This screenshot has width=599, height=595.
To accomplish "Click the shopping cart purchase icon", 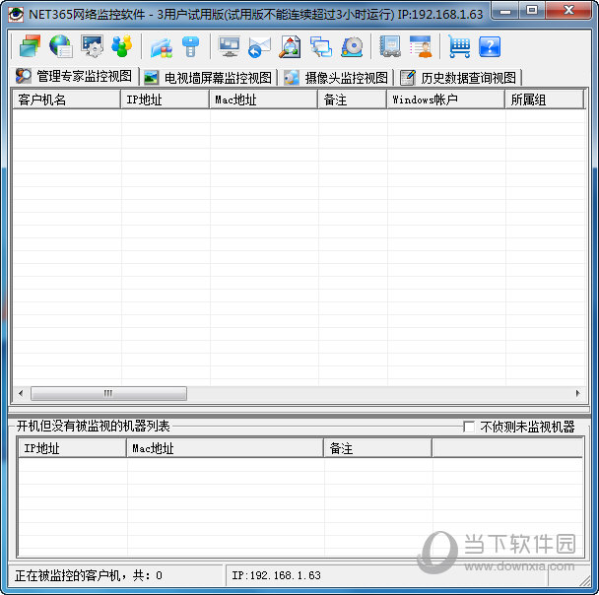I will click(x=459, y=46).
